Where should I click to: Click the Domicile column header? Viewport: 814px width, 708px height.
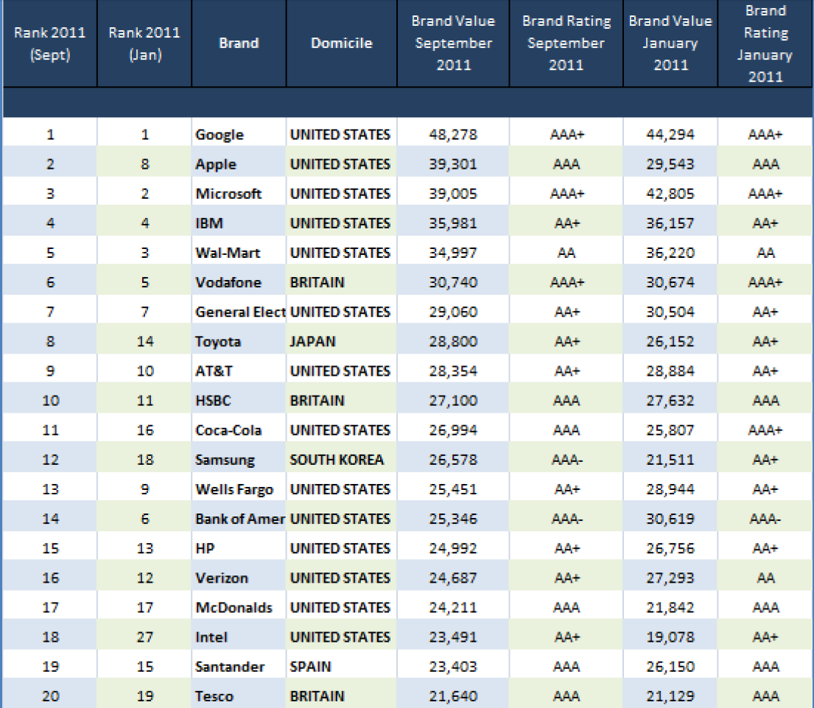click(x=341, y=43)
